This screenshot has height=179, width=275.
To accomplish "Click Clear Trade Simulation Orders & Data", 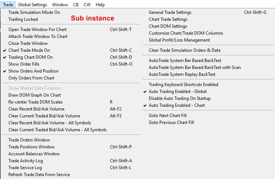I will click(x=184, y=50).
